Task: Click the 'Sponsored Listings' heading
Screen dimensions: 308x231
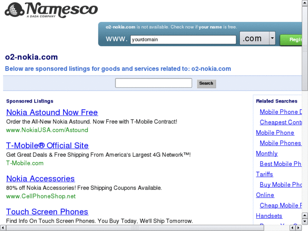Action: coord(30,101)
